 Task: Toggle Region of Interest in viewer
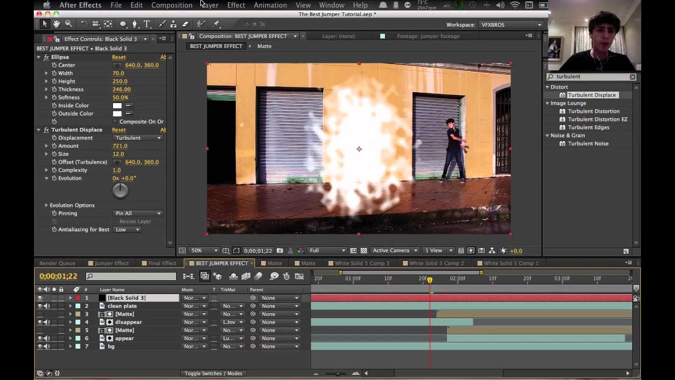353,251
